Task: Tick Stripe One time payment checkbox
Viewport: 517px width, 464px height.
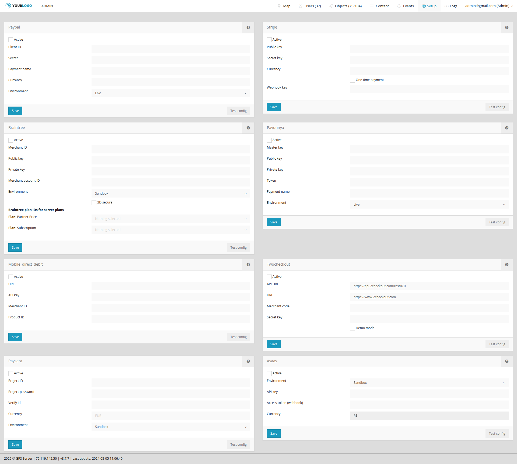Action: pos(352,80)
